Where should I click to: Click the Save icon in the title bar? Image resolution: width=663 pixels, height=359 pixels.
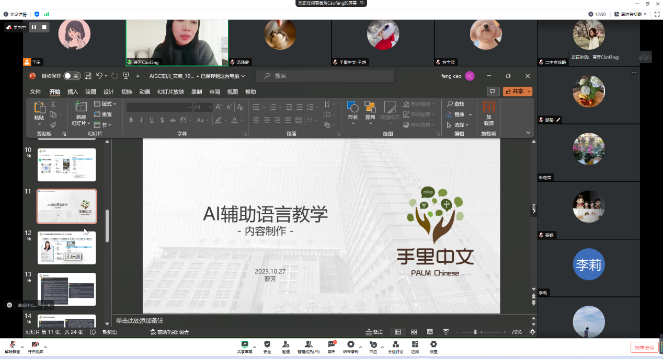(x=88, y=76)
